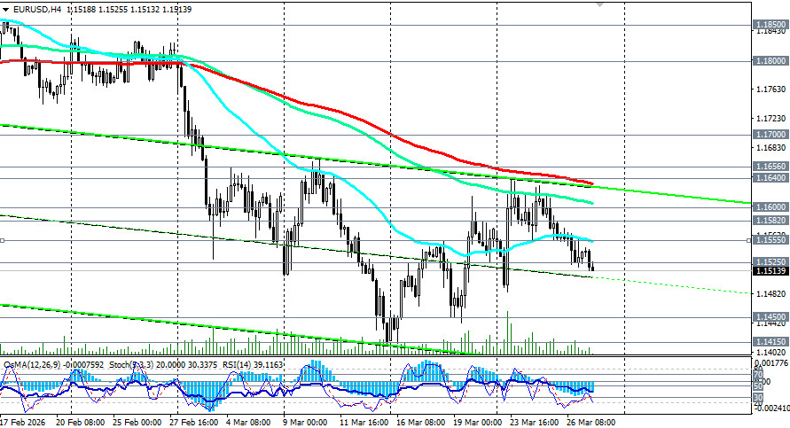Select the 1.15250 price level tag
Viewport: 790px width, 428px height.
click(769, 262)
